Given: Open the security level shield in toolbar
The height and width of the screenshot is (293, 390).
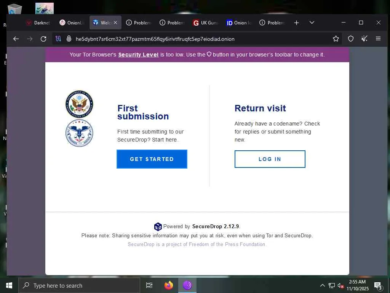Looking at the screenshot, I should (351, 39).
